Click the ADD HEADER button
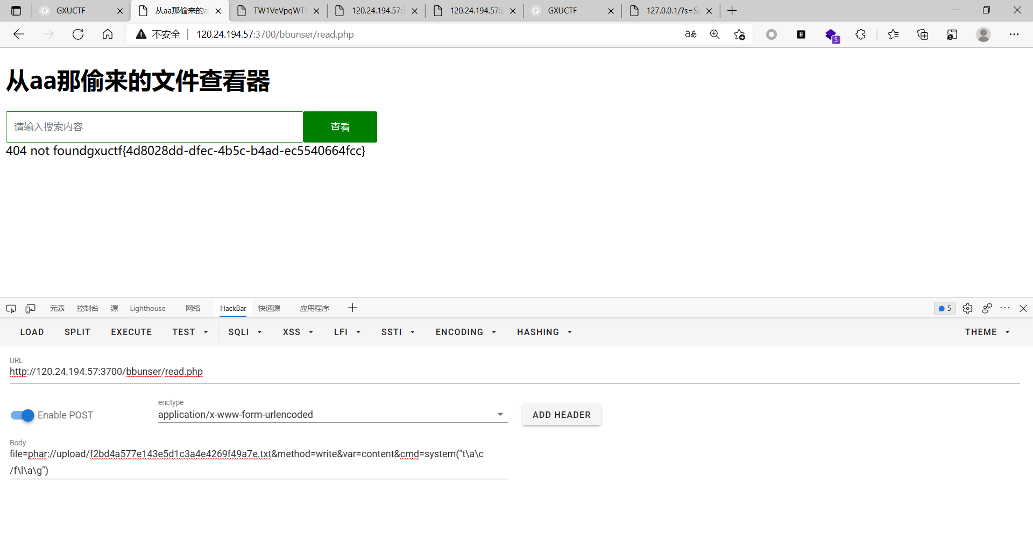1033x554 pixels. (x=562, y=415)
